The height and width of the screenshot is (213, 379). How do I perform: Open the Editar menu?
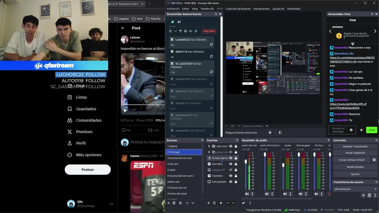pos(186,9)
